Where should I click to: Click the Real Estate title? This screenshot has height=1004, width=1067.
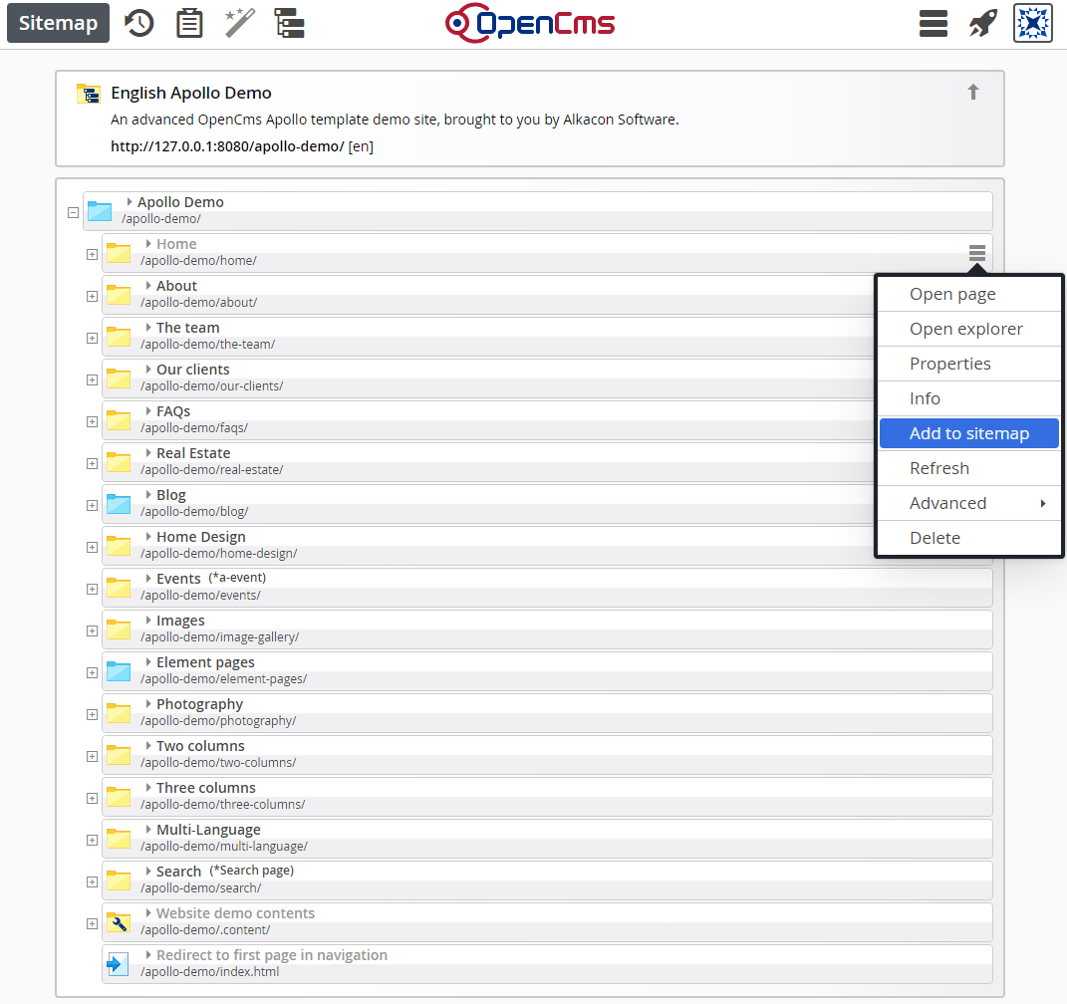click(x=193, y=453)
